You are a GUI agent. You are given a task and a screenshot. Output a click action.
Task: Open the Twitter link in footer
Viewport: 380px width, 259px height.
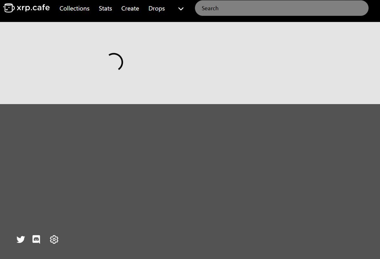21,239
